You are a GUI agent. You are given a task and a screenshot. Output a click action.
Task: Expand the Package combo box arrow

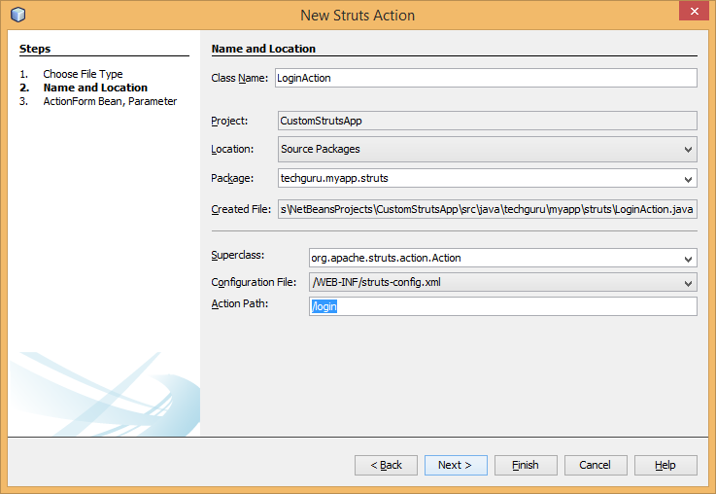(688, 179)
